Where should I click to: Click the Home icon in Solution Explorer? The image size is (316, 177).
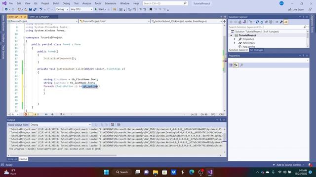pyautogui.click(x=240, y=22)
